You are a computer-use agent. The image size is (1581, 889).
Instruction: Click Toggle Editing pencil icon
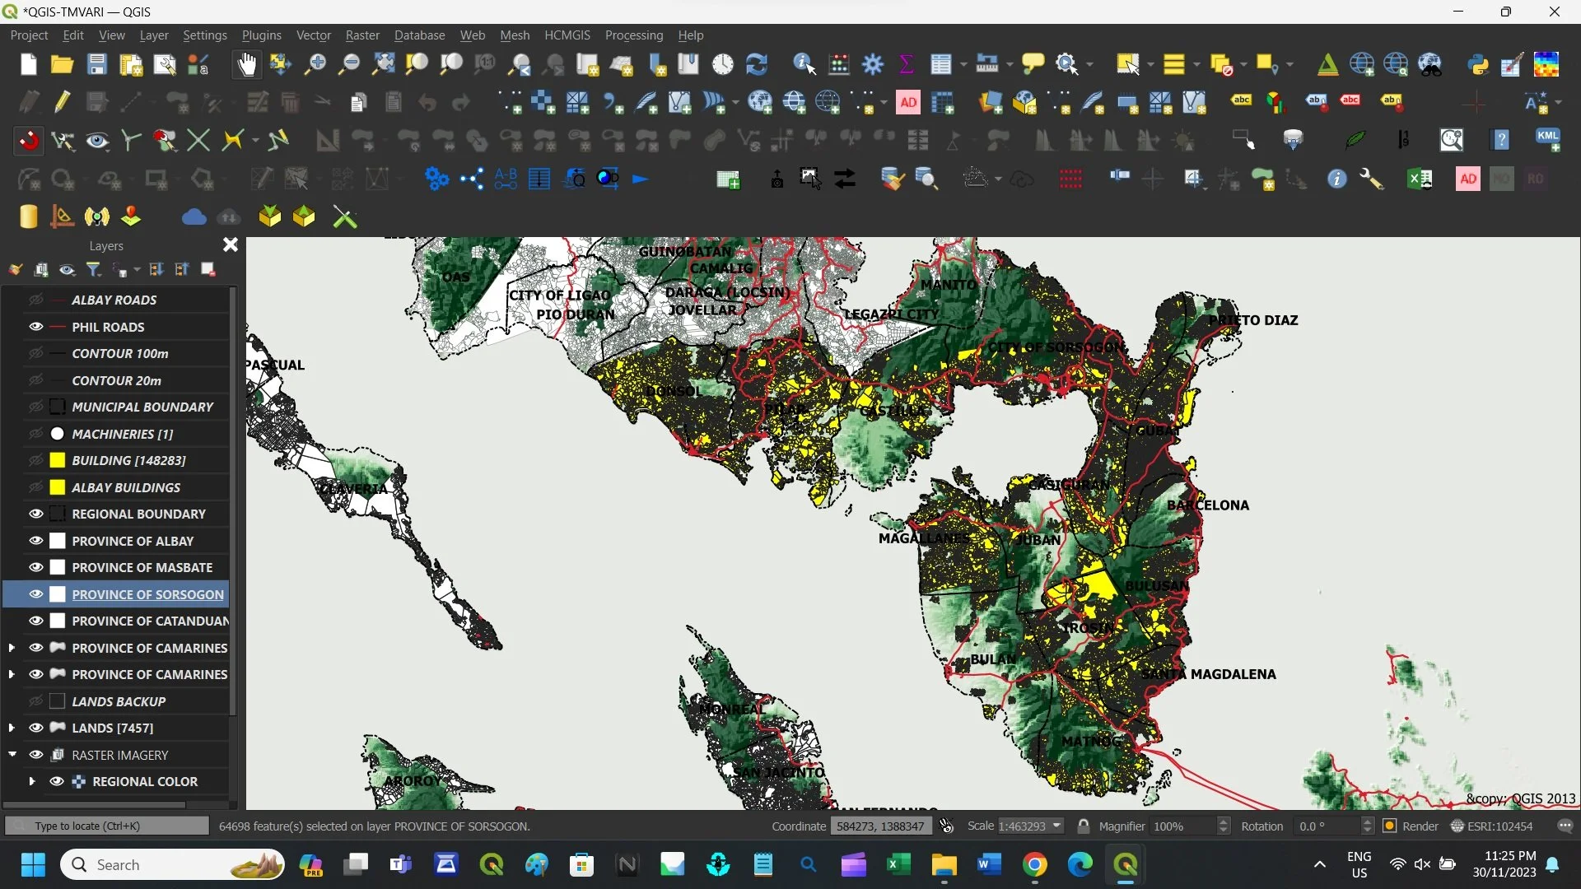click(x=62, y=102)
